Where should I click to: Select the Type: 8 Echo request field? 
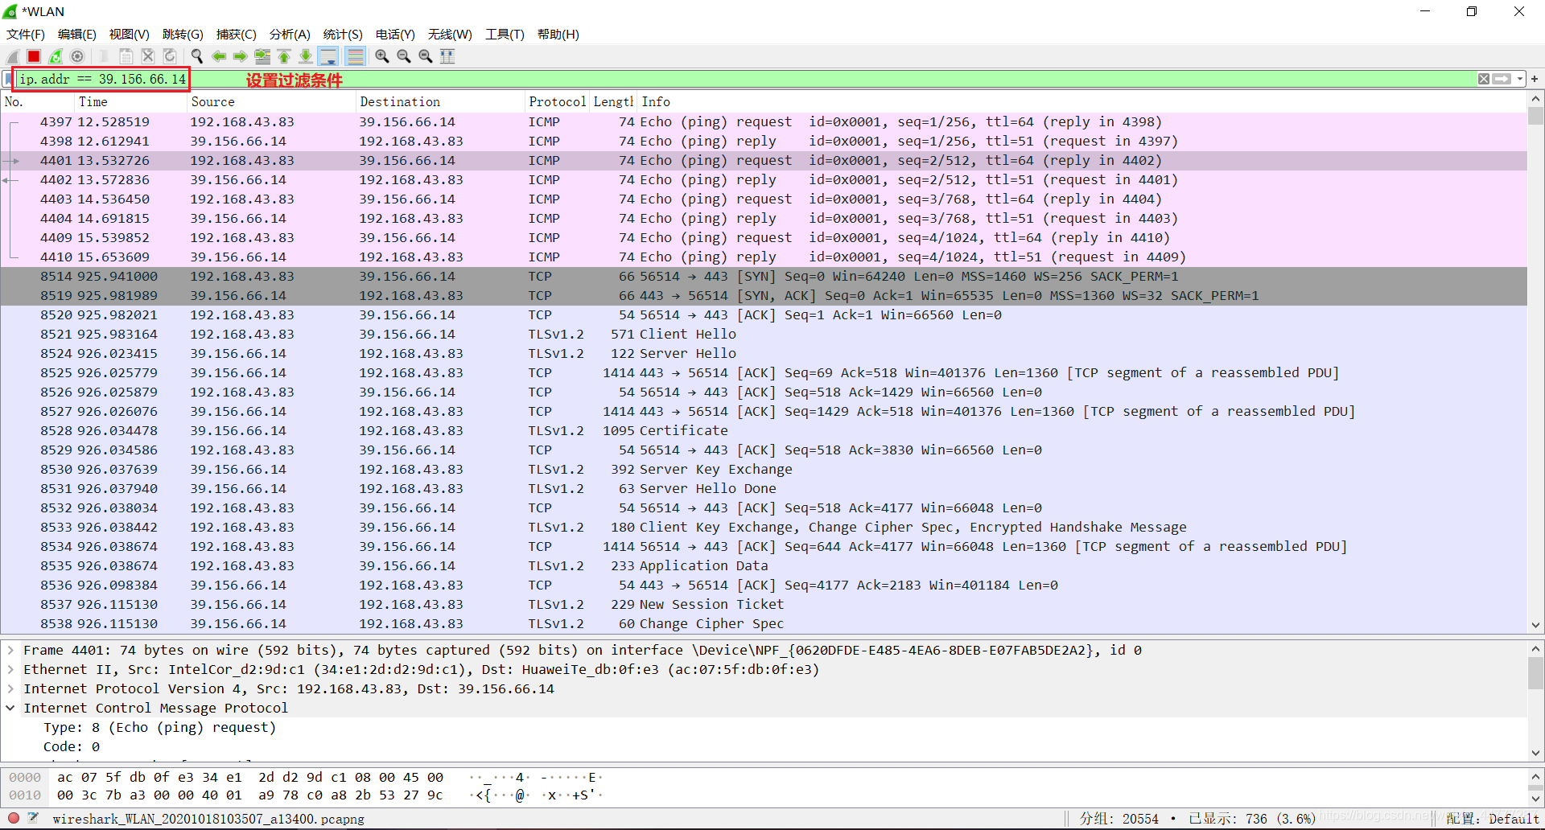159,727
